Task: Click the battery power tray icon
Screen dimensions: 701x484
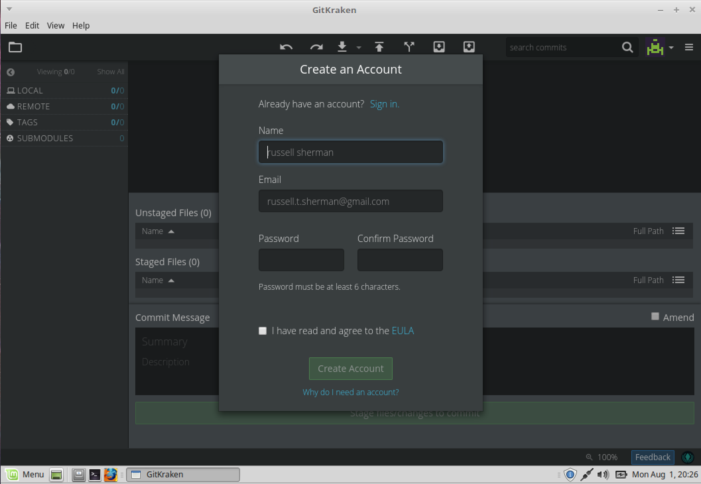Action: click(x=621, y=475)
